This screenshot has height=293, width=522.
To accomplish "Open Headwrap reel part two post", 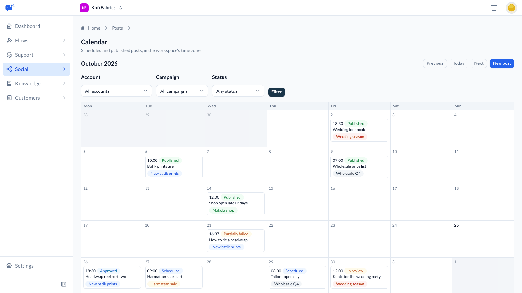I will pyautogui.click(x=112, y=277).
